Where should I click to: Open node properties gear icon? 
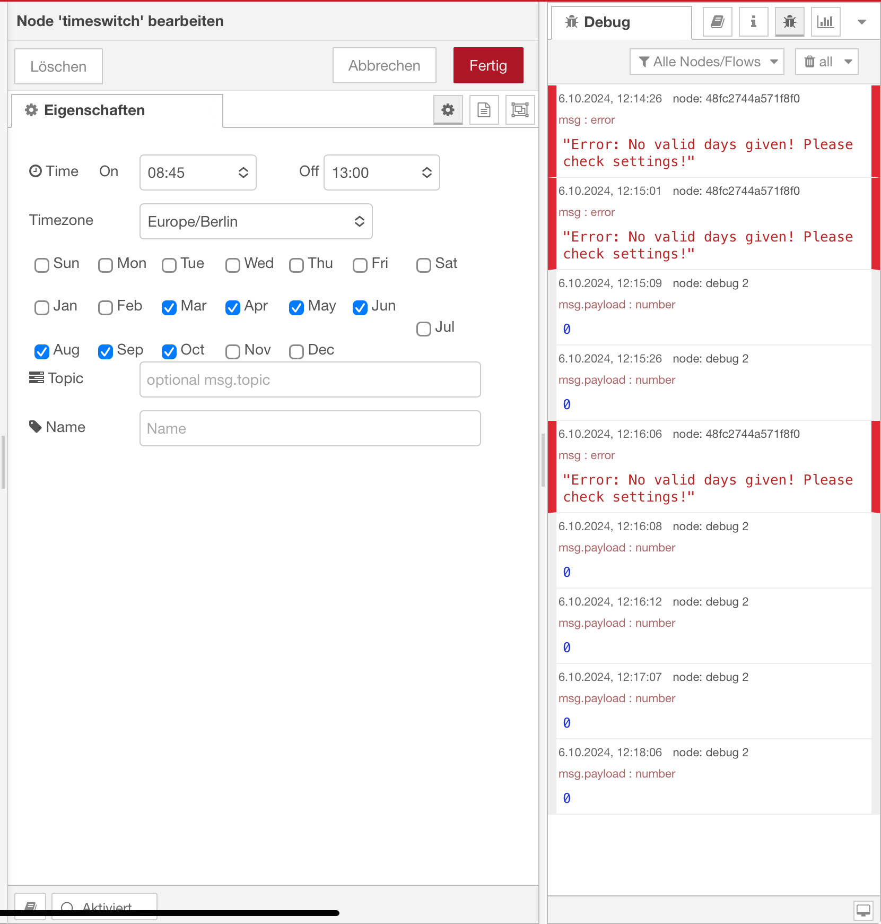pos(448,110)
